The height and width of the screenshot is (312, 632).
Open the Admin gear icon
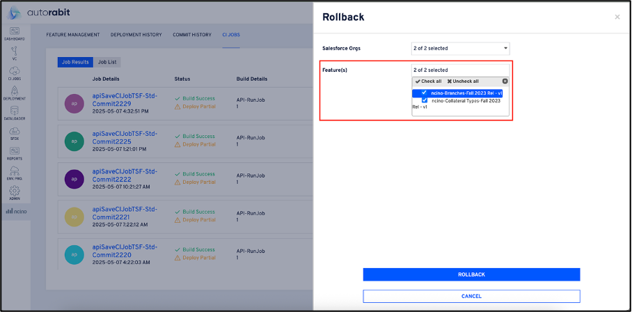15,192
